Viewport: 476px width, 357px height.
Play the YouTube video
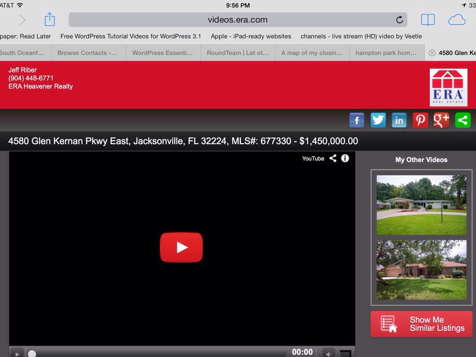pos(181,247)
